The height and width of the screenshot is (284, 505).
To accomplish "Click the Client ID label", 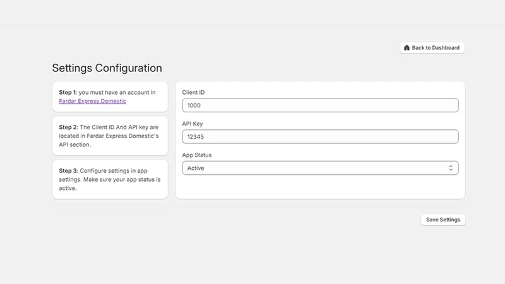I will 193,92.
